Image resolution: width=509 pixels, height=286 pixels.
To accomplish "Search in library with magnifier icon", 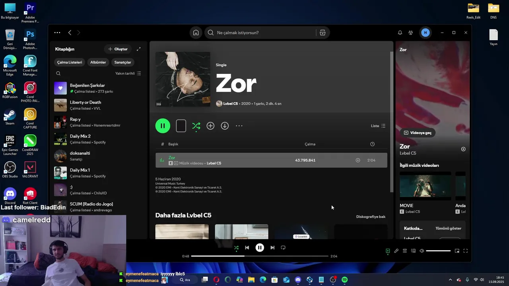I will tap(58, 73).
